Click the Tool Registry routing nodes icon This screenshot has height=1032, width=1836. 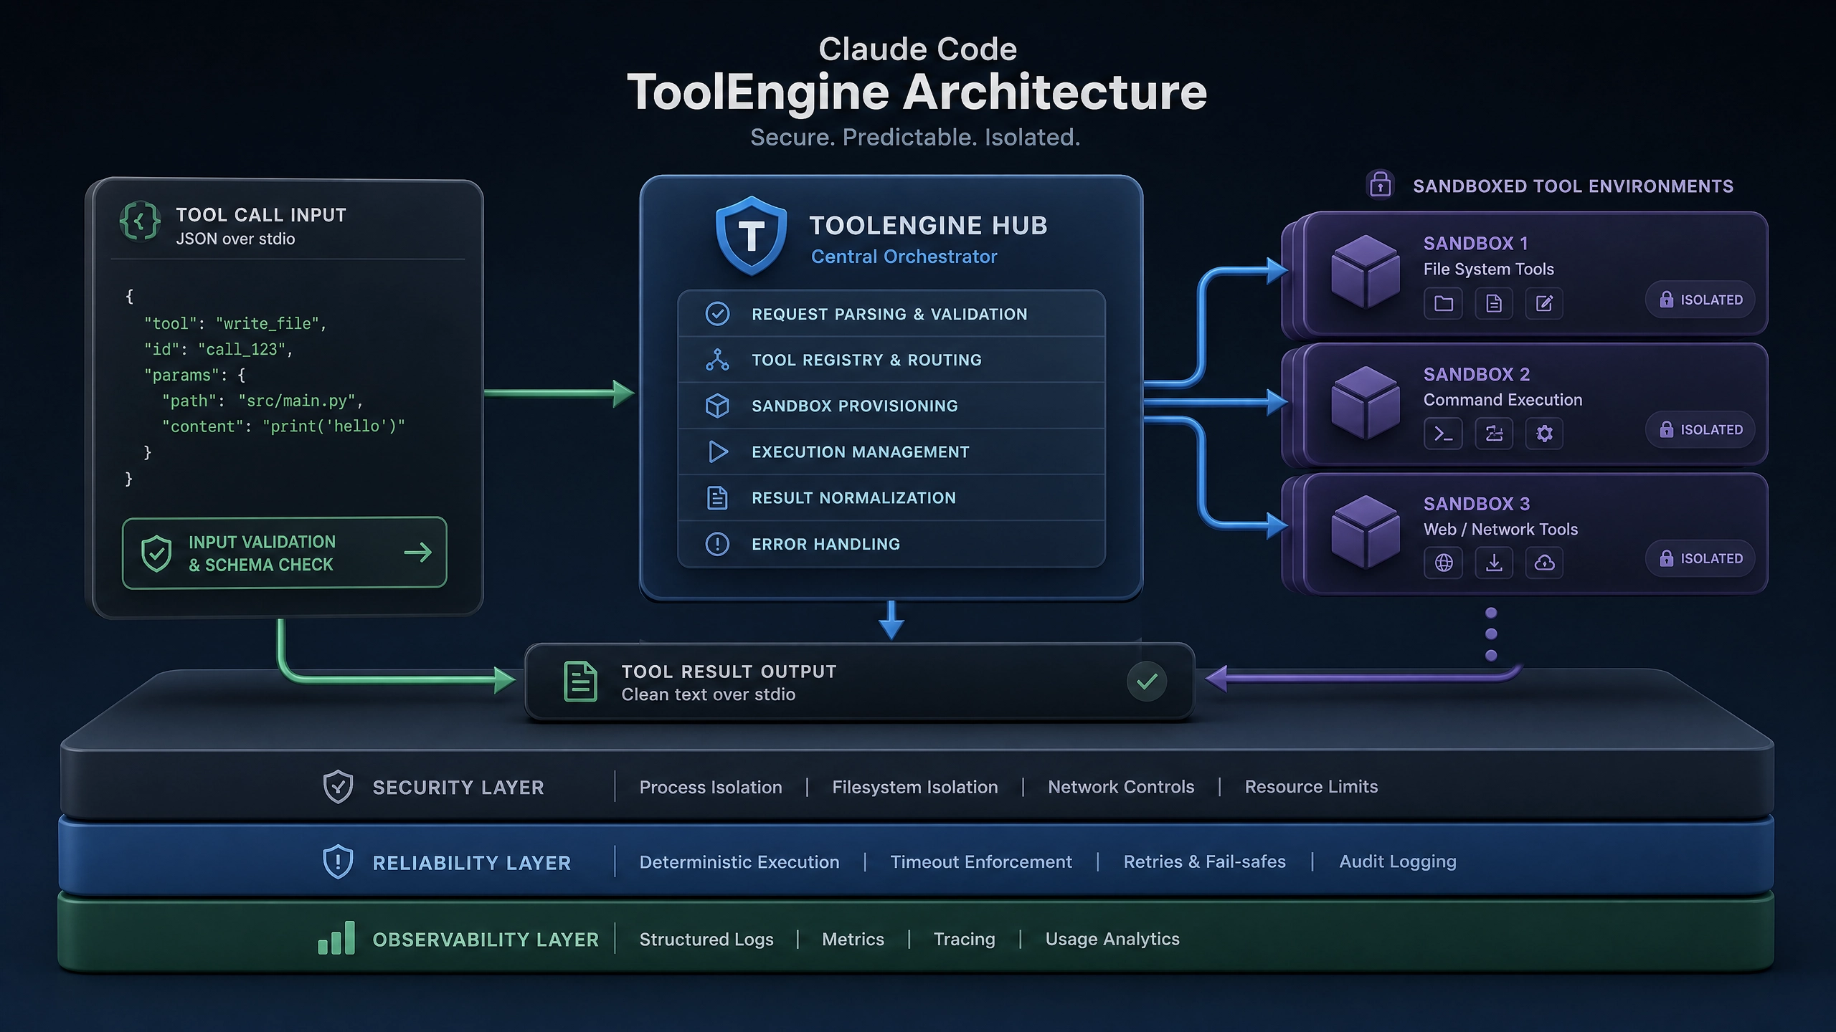coord(717,360)
